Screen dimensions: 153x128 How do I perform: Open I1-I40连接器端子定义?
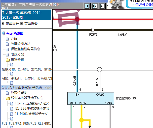(x=31, y=114)
